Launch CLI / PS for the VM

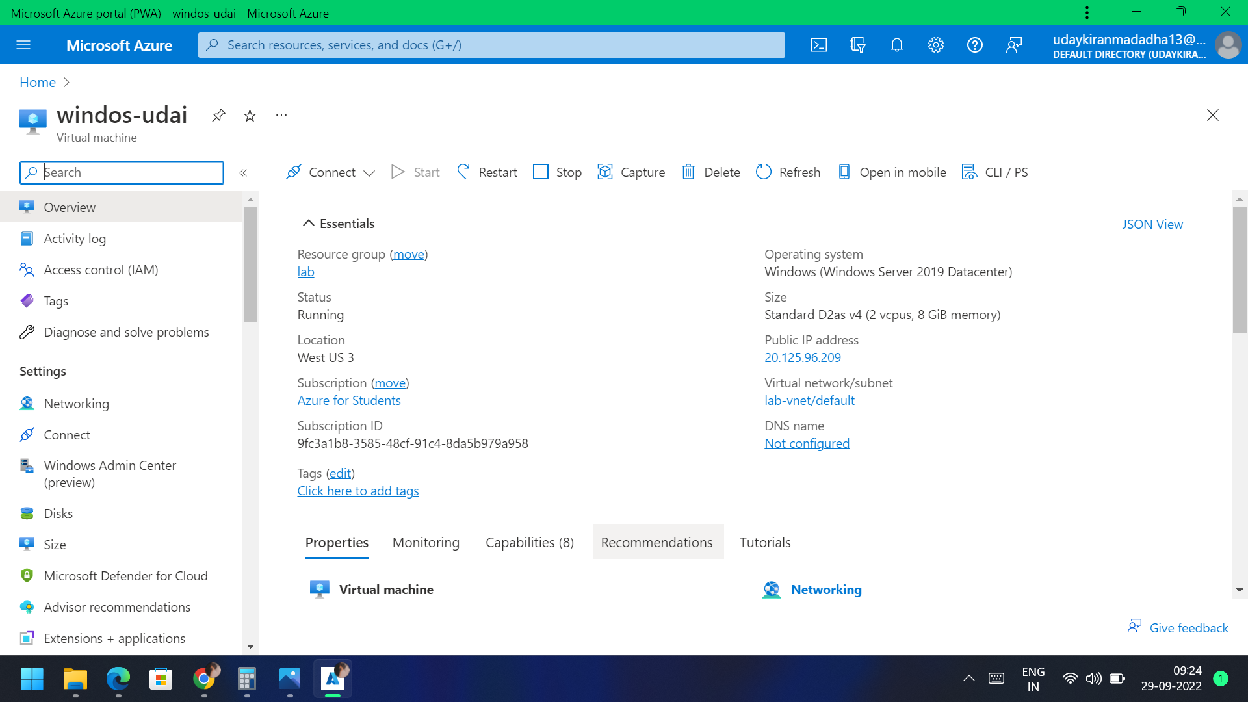tap(994, 172)
